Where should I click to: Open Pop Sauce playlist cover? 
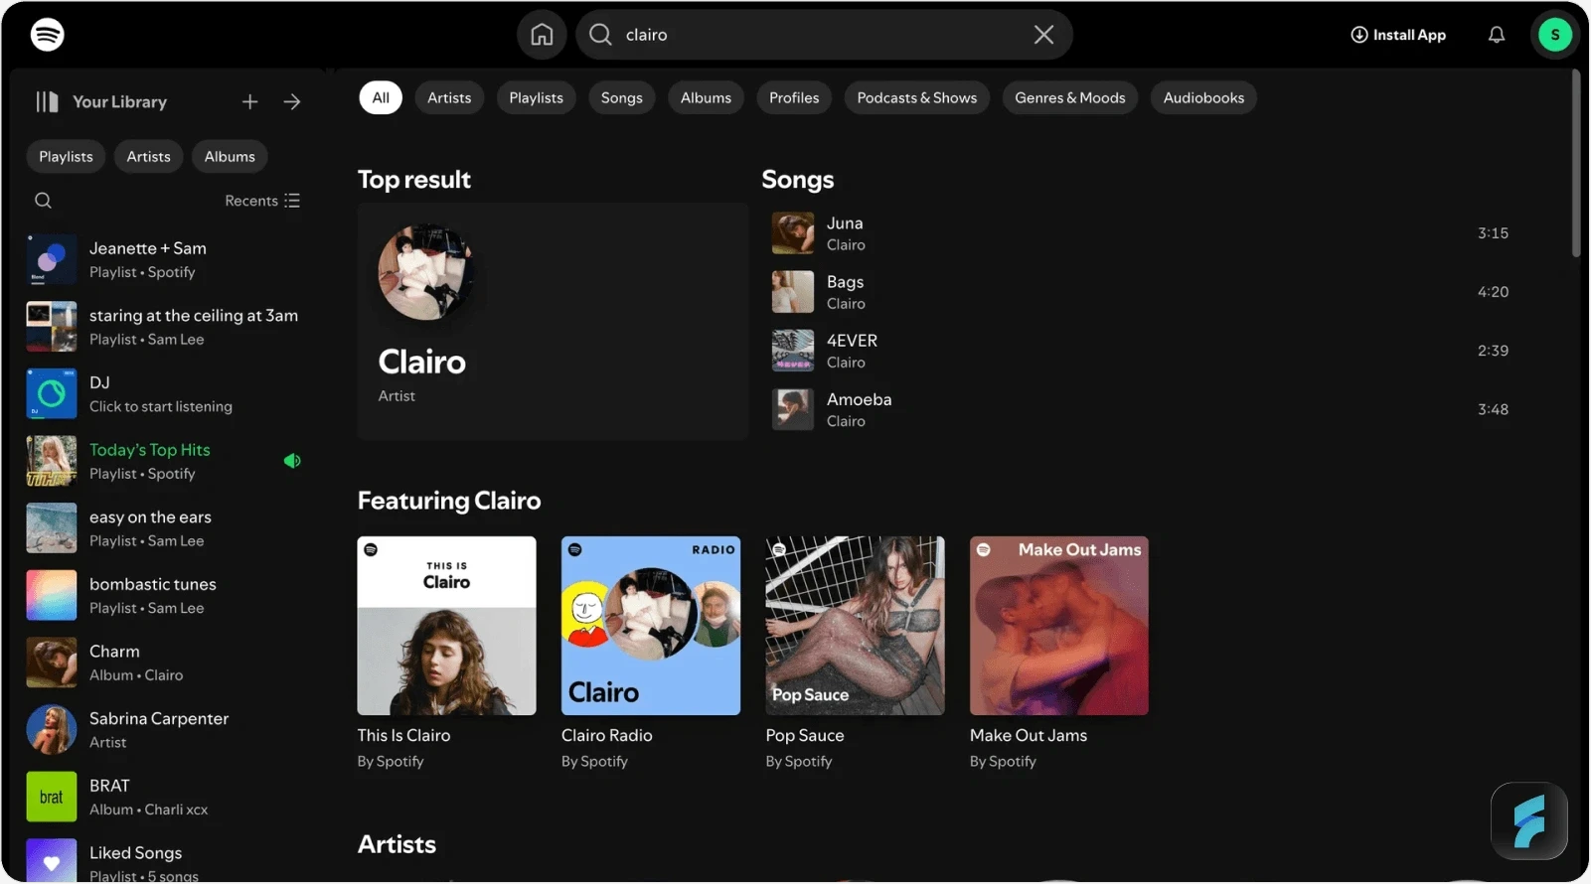pos(856,626)
